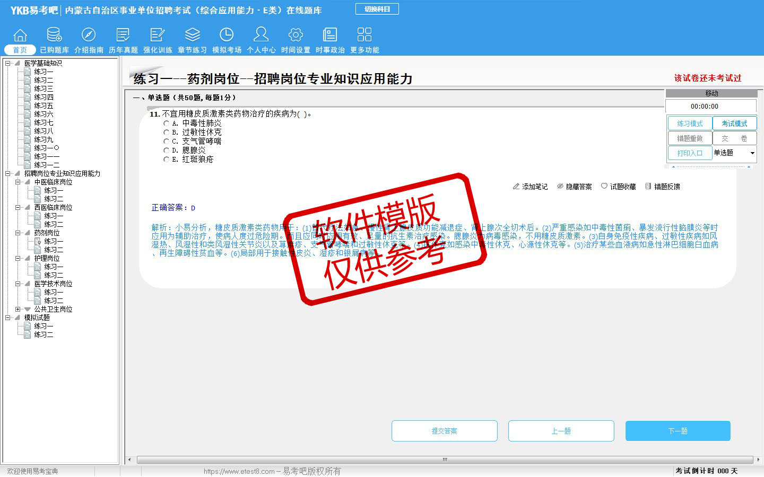This screenshot has height=477, width=764.
Task: Open 强化训练 training icon
Action: pos(158,35)
